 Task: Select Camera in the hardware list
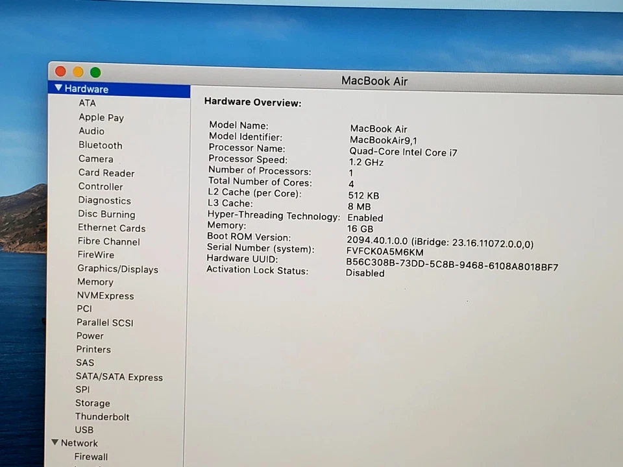tap(96, 159)
